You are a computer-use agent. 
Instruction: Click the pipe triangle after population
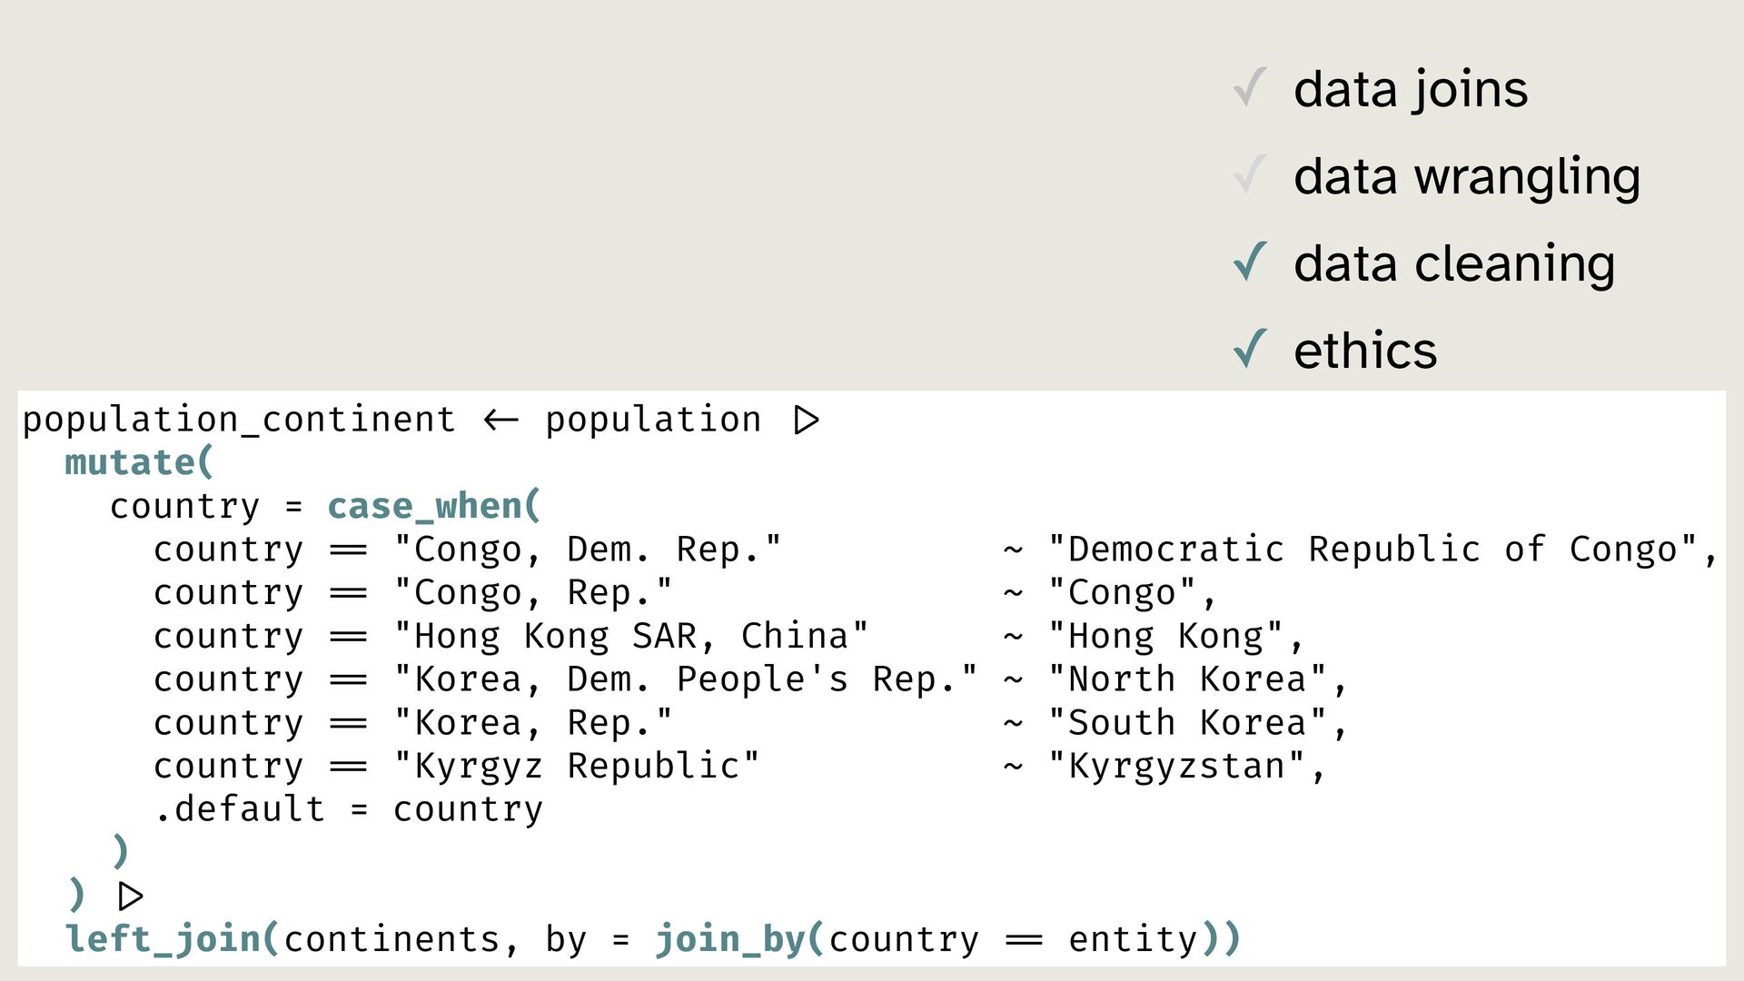806,421
